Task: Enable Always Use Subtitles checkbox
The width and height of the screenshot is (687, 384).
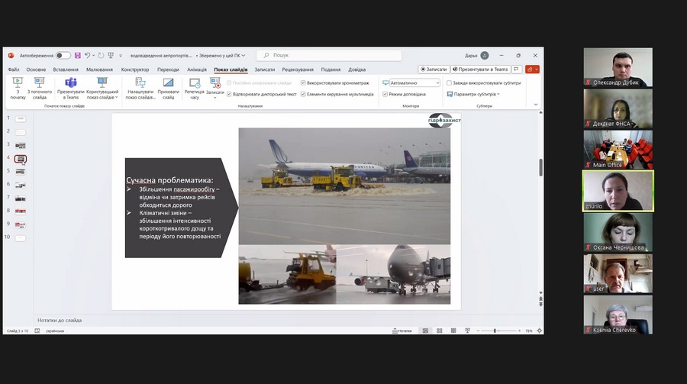Action: pos(449,82)
